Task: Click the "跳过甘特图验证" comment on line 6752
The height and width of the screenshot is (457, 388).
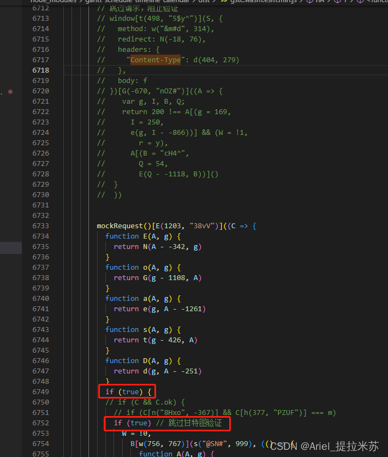Action: point(195,423)
